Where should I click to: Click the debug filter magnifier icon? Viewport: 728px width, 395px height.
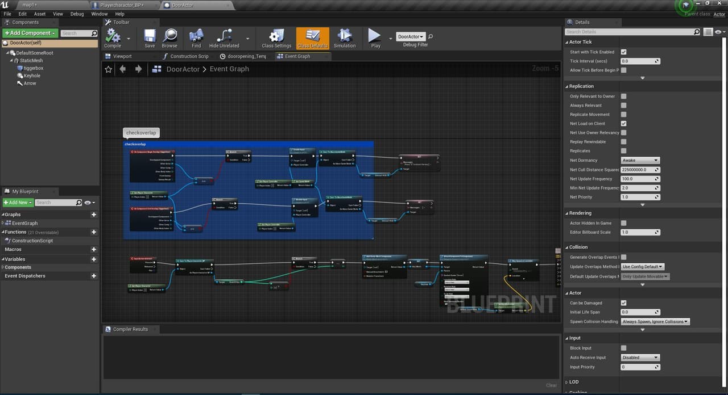click(431, 37)
